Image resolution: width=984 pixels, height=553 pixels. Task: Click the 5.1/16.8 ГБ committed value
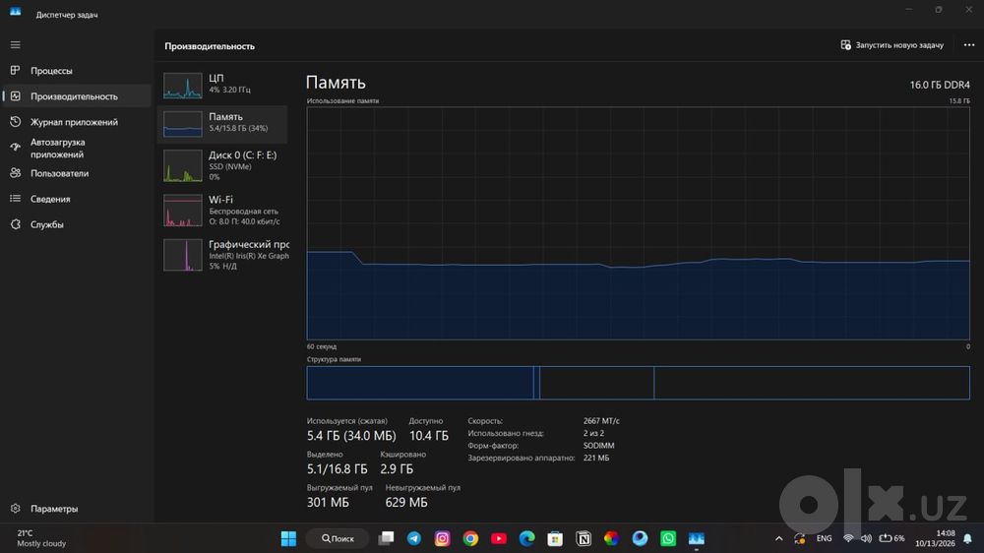[337, 469]
